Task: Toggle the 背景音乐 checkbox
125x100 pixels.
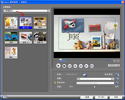Action: (55, 83)
